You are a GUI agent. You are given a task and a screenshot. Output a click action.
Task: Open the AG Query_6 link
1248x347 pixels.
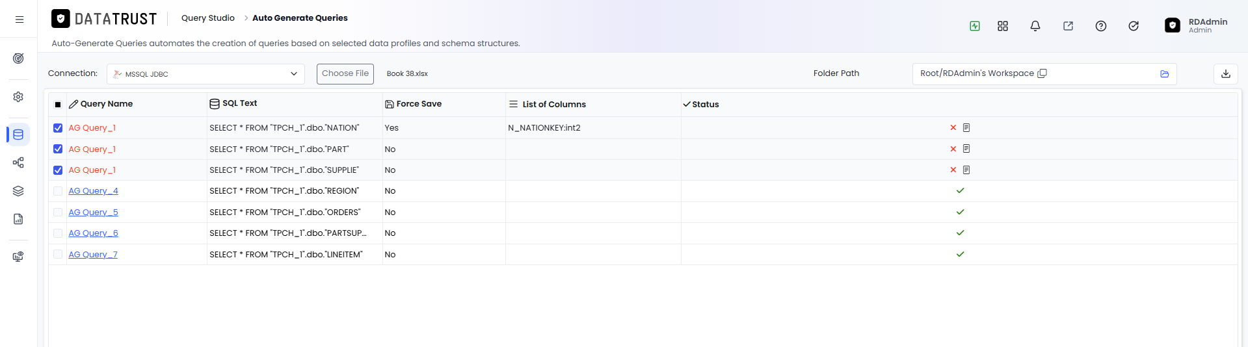[x=94, y=233]
